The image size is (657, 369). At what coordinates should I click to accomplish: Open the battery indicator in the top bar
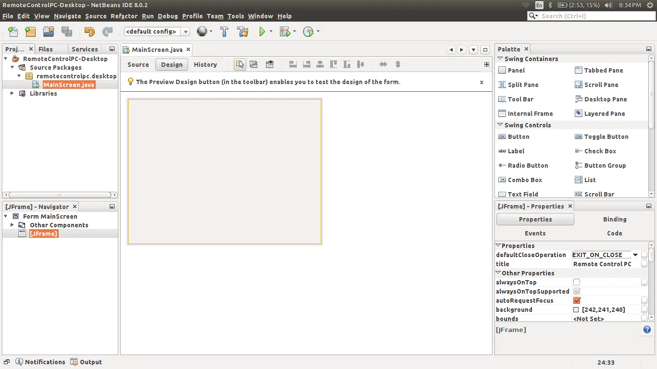579,5
